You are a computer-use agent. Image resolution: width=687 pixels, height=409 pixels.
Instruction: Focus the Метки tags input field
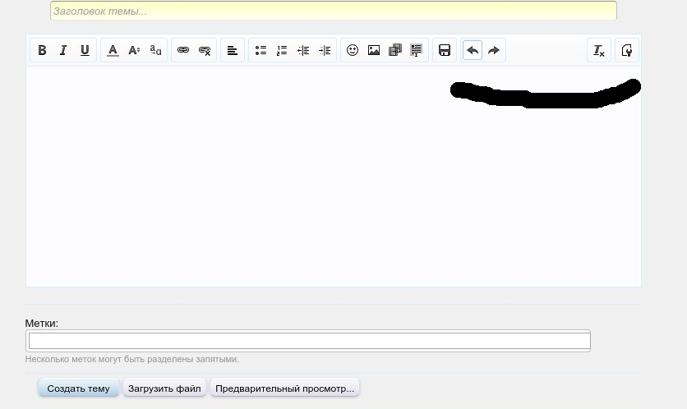pos(308,341)
